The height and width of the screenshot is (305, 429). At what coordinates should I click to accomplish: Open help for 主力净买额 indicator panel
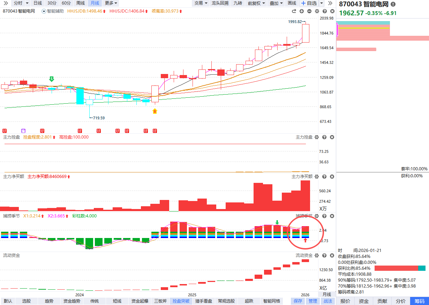[324, 177]
